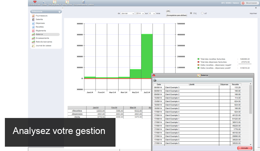The image size is (260, 151).
Task: Click scroll up arrow in Balance dialog
Action: [251, 84]
